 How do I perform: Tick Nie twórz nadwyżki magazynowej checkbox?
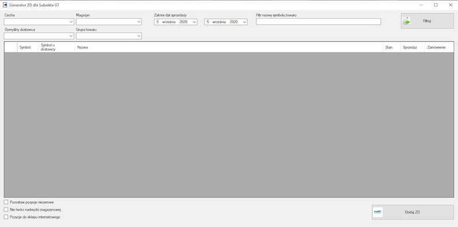[6, 209]
